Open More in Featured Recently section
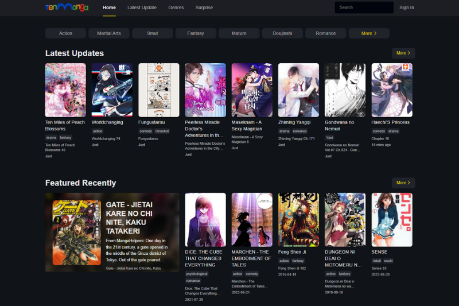Image resolution: width=459 pixels, height=306 pixels. click(x=403, y=183)
